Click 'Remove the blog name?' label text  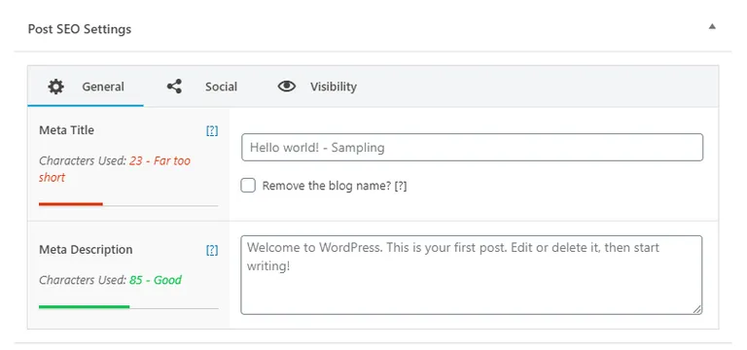pos(327,186)
